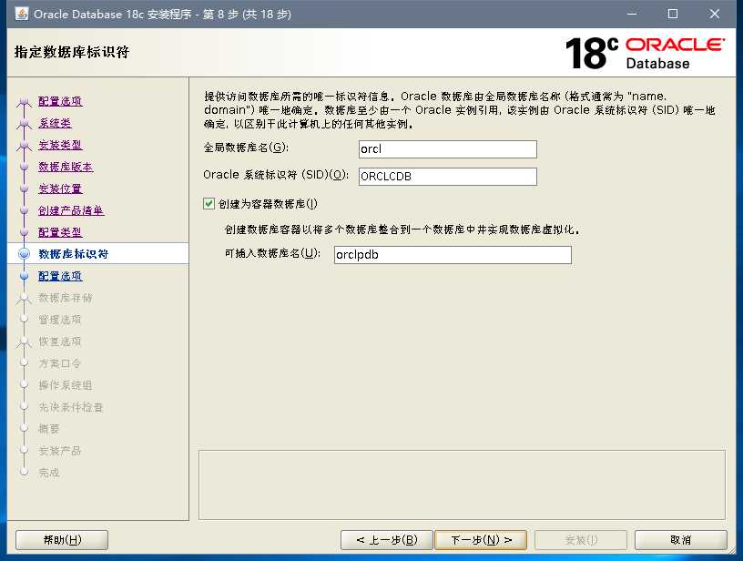Open the 安装类型 step link
Screen dimensions: 743x561
coord(60,145)
